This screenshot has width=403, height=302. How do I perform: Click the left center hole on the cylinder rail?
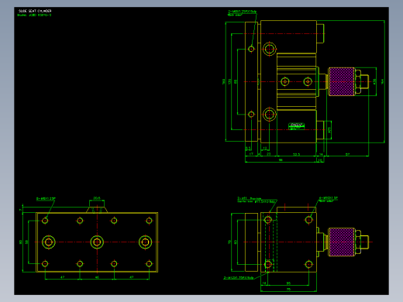pos(285,81)
